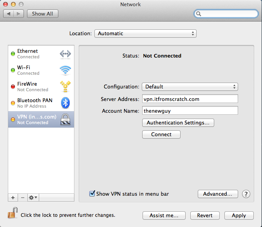The height and width of the screenshot is (227, 262).
Task: Click the Ethernet interface arrows icon
Action: coord(65,54)
